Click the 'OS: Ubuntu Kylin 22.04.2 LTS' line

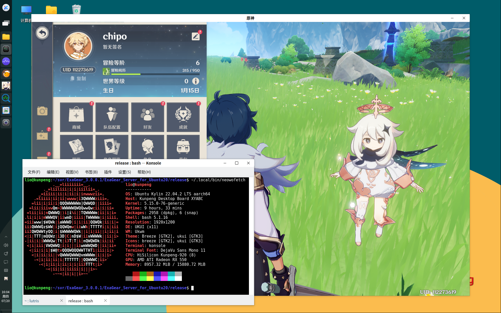(168, 194)
